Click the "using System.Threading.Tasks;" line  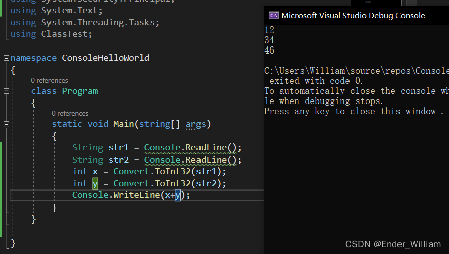tap(84, 22)
